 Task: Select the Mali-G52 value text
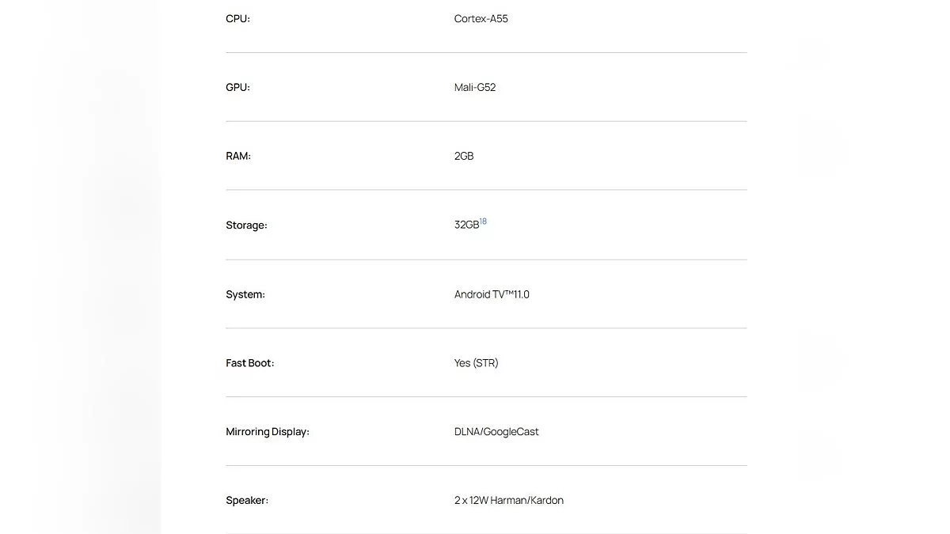475,88
